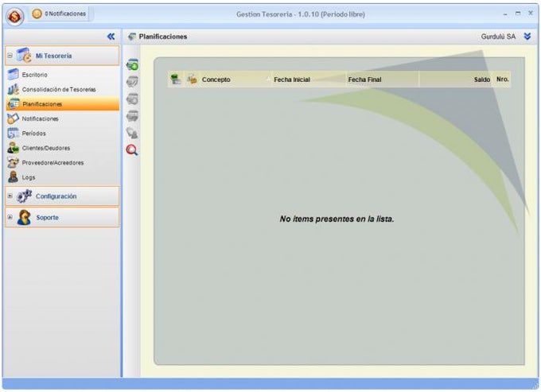Collapse the Mi Tesorería group minus box
This screenshot has width=541, height=392.
10,55
